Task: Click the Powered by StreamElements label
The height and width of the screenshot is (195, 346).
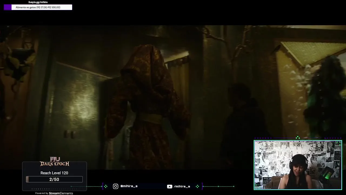Action: (x=54, y=193)
